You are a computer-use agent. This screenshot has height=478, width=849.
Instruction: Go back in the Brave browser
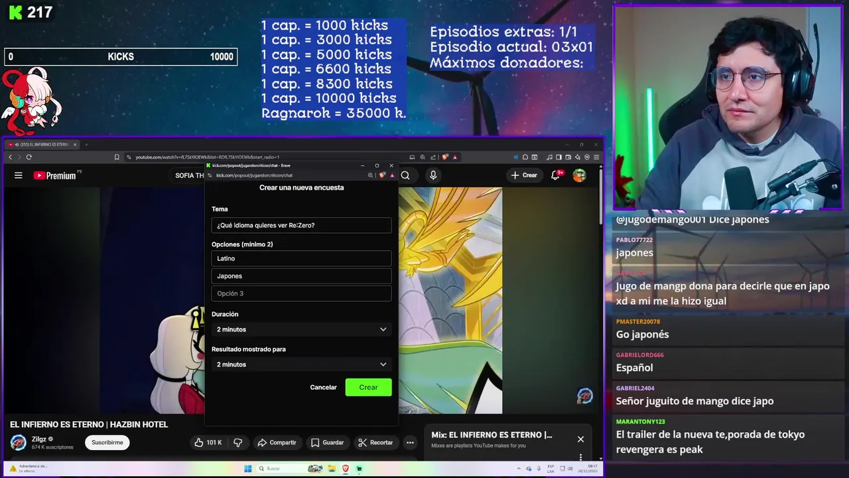pyautogui.click(x=11, y=157)
